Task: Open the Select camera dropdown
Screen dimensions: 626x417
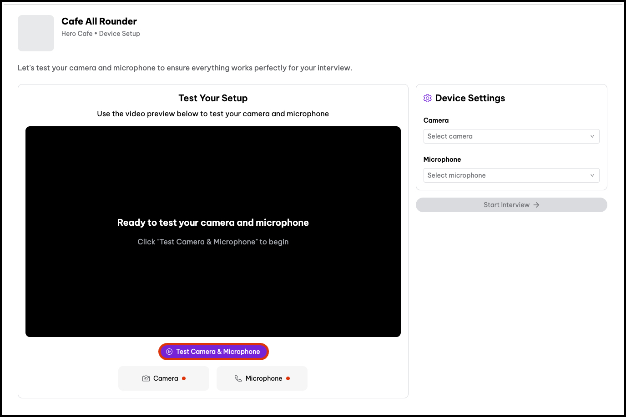Action: click(x=511, y=136)
